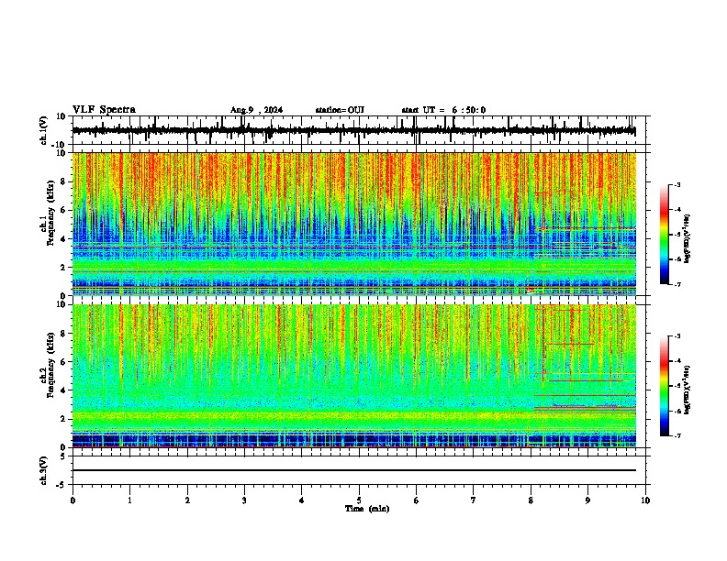Viewport: 727px width, 561px height.
Task: Click the '2' kHz tick of ch.2 spectrogram
Action: click(63, 419)
